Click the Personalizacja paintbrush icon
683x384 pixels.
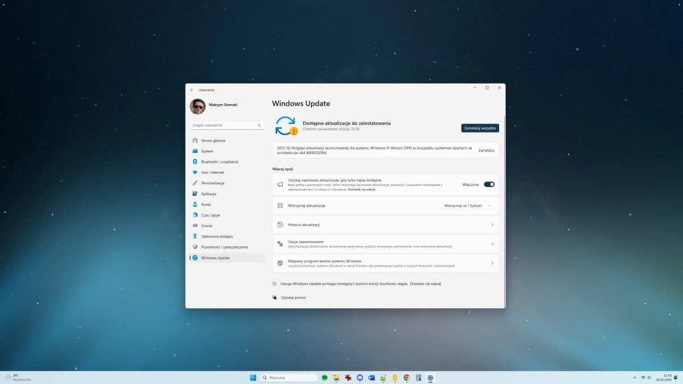tap(196, 183)
